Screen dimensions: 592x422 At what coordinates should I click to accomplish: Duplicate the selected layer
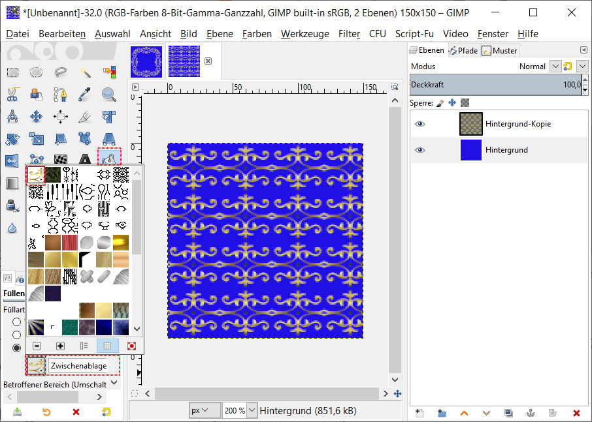tap(508, 413)
